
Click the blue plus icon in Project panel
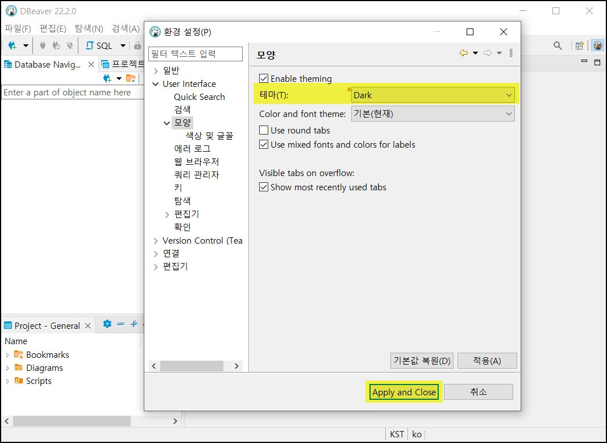click(x=134, y=324)
